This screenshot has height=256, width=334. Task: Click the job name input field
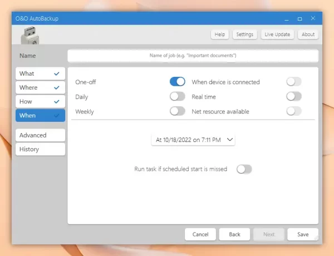(193, 56)
